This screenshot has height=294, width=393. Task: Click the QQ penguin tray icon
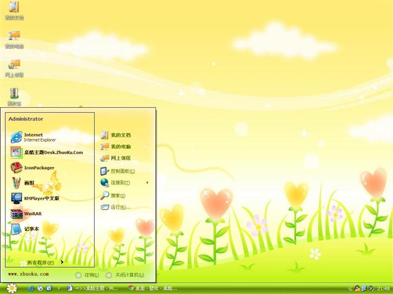click(x=357, y=288)
